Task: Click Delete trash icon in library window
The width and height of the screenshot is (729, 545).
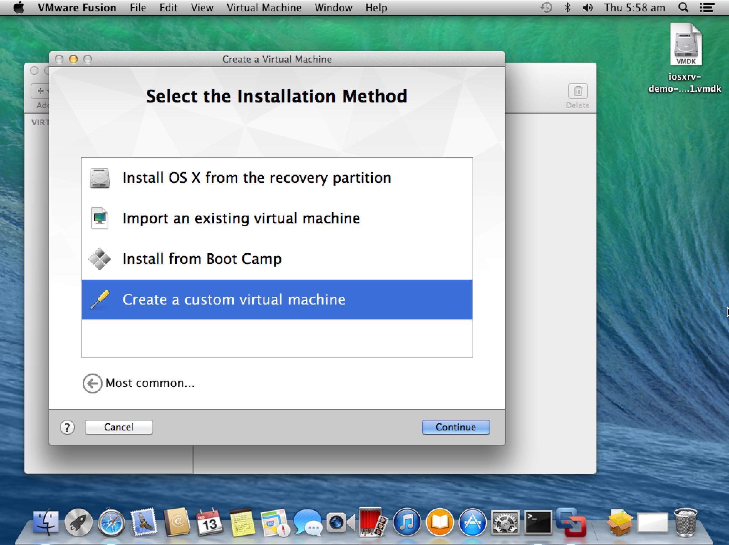Action: click(578, 92)
